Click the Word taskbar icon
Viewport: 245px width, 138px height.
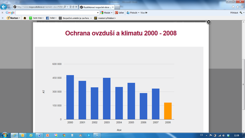pos(39,135)
